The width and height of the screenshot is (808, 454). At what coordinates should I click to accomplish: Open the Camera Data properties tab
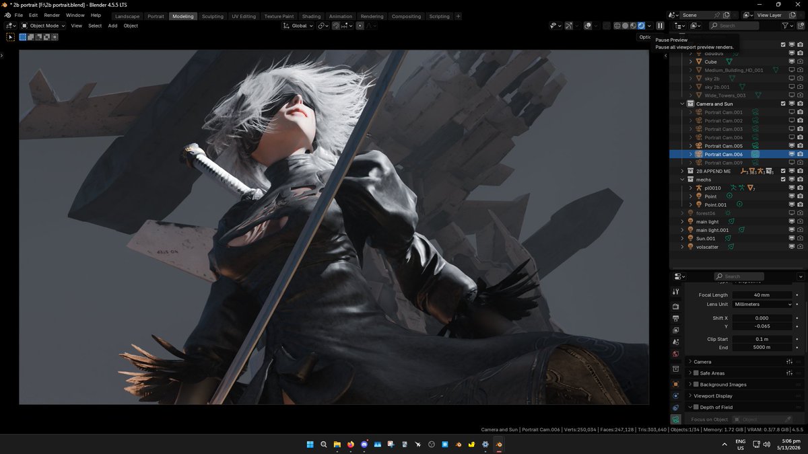point(675,419)
